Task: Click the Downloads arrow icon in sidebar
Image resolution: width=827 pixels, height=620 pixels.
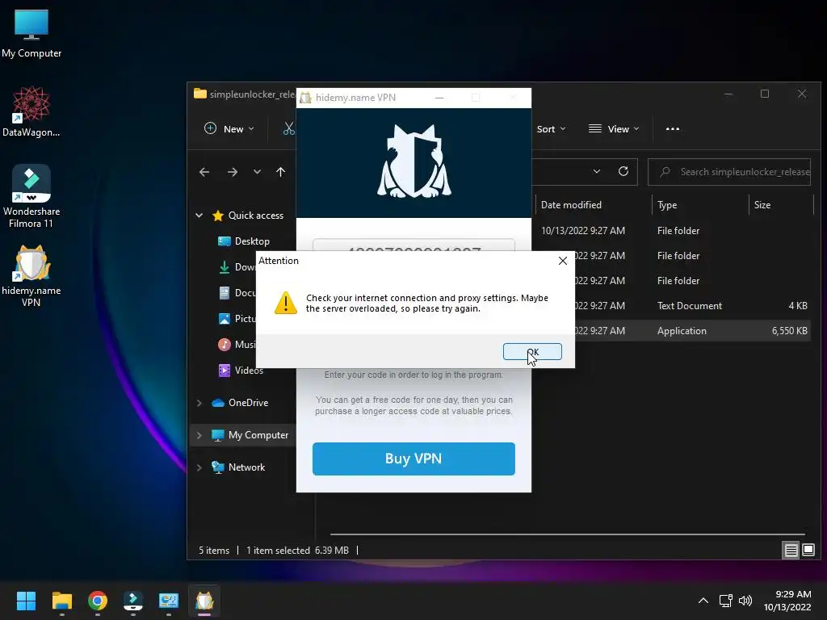Action: [x=225, y=266]
